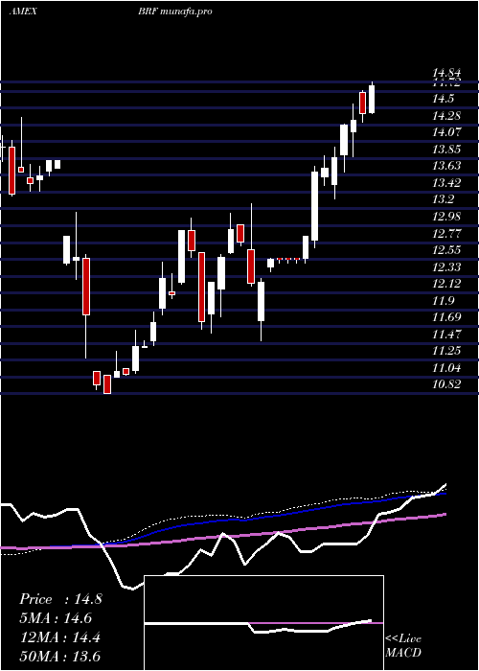Click the 14.28 price axis label

coord(447,116)
